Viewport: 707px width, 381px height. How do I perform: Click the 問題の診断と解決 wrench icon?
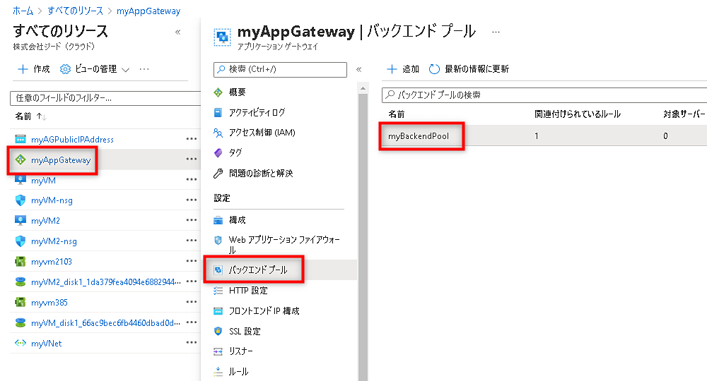(x=218, y=173)
